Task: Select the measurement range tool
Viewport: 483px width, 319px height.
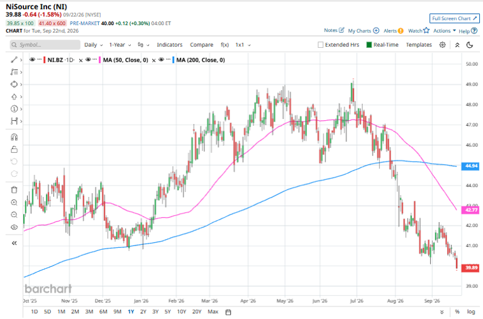Action: (x=14, y=121)
